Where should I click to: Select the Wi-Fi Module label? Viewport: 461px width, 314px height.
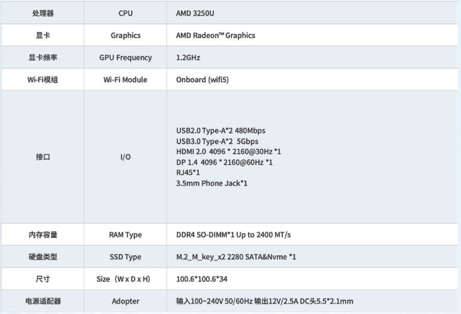coord(126,80)
